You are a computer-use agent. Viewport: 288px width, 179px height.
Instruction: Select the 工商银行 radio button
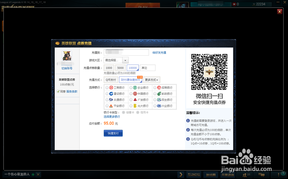[107, 88]
